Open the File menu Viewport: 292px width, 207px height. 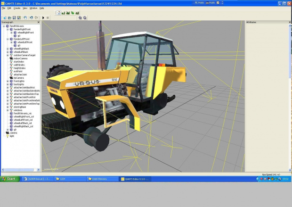tap(4, 8)
